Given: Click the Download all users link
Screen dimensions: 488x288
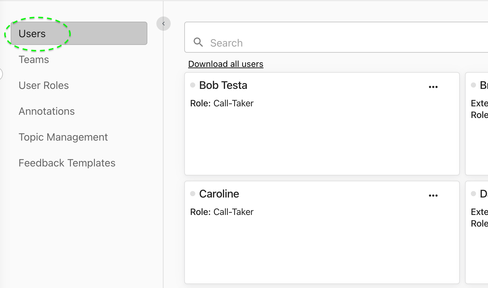Looking at the screenshot, I should [x=226, y=64].
